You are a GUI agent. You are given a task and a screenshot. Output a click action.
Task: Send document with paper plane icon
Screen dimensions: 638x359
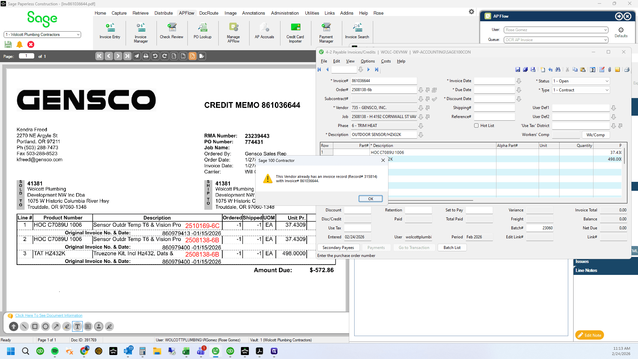137,56
